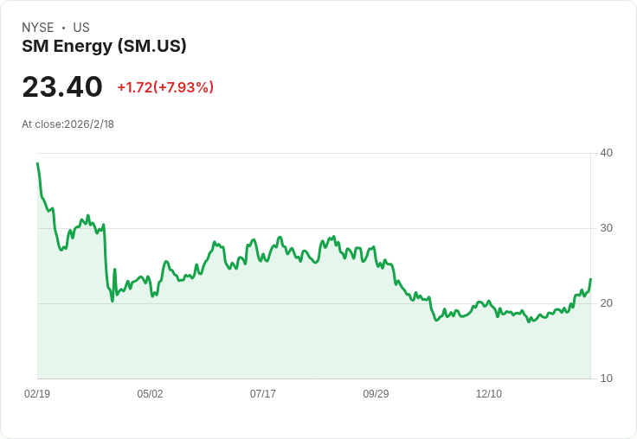Click the 20 y-axis price label

tap(607, 303)
